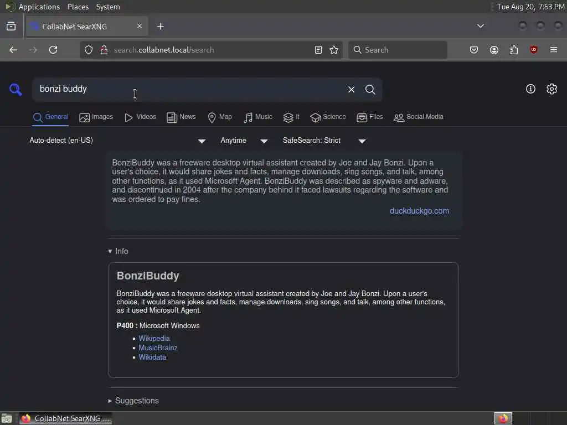Open the extensions puzzle icon
Screen dimensions: 567x425
514,50
